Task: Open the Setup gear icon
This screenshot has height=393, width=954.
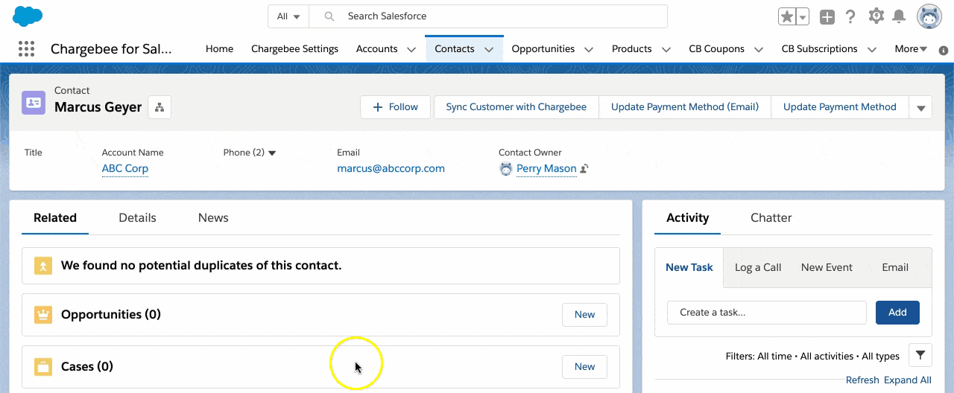Action: (x=876, y=16)
